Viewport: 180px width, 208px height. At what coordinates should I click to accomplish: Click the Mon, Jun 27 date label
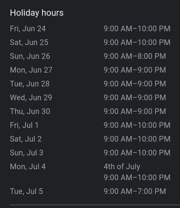point(31,70)
